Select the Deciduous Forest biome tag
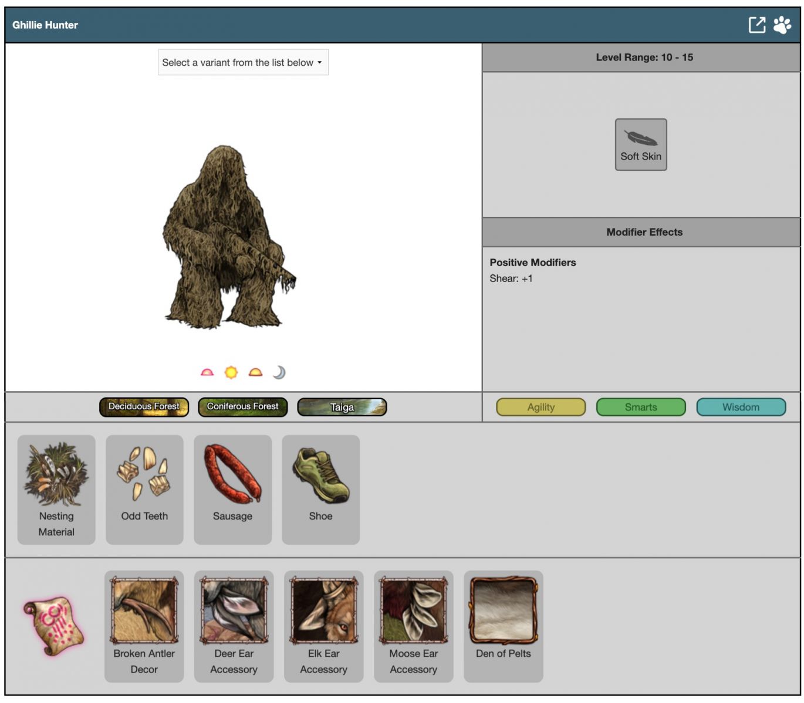804x703 pixels. coord(144,407)
